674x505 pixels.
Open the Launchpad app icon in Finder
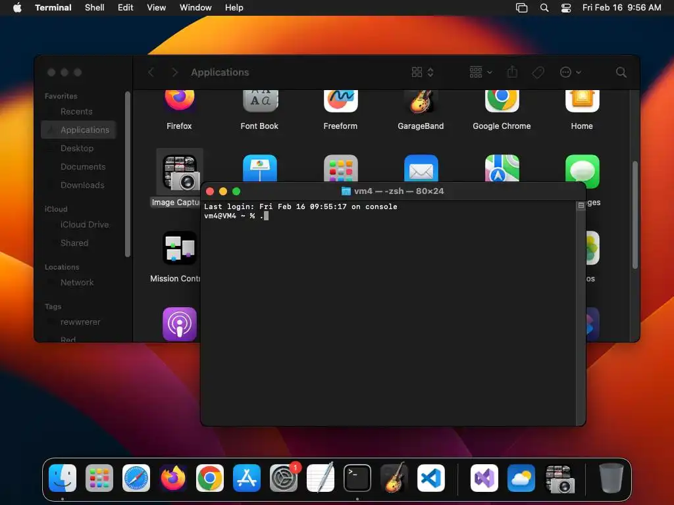tap(340, 168)
